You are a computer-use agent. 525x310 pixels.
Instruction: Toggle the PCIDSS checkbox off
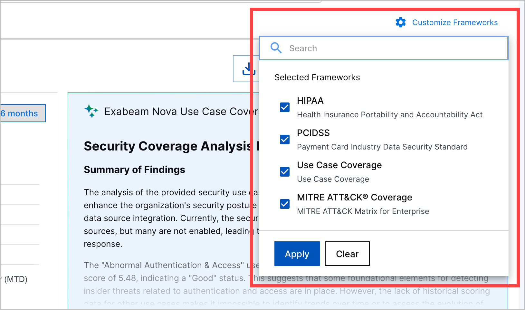pos(285,140)
